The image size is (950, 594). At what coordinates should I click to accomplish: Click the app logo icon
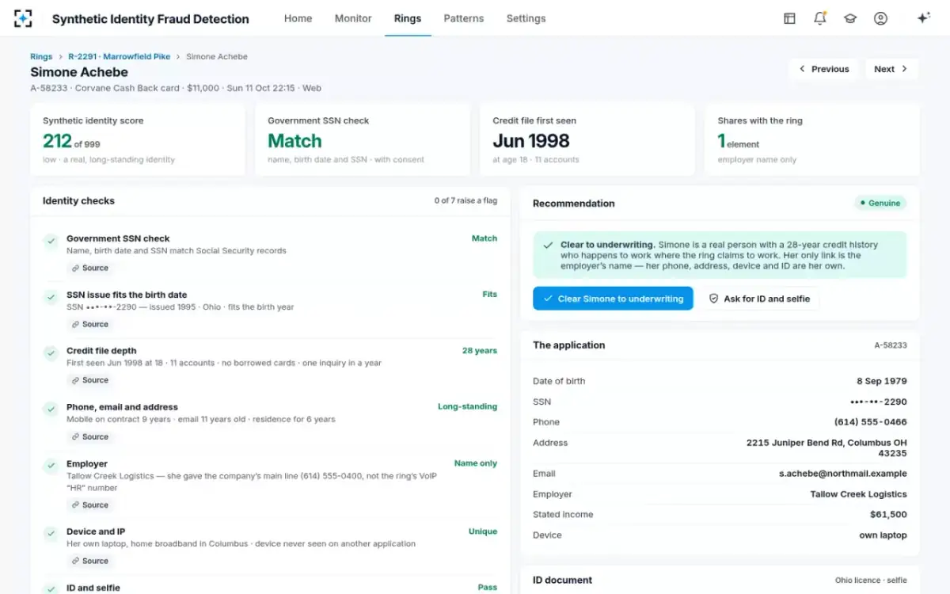point(23,18)
